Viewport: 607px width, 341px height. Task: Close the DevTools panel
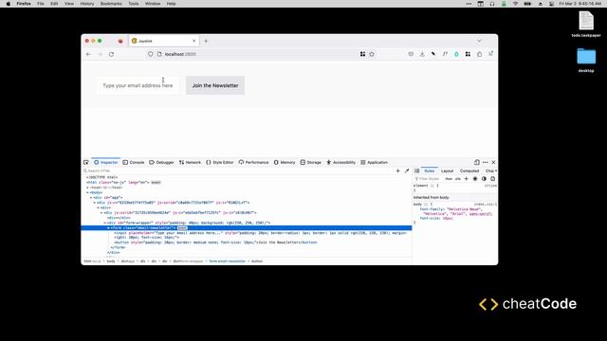[493, 162]
